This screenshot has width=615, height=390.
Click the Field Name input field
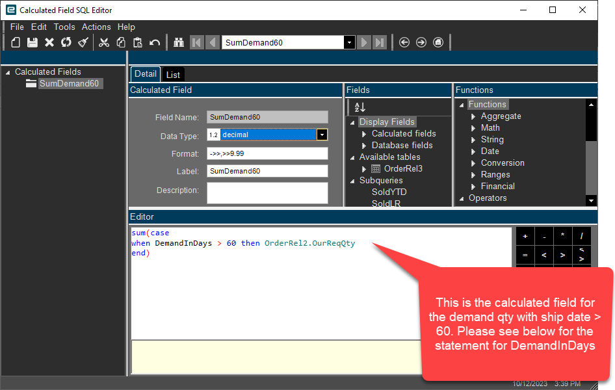pos(267,117)
